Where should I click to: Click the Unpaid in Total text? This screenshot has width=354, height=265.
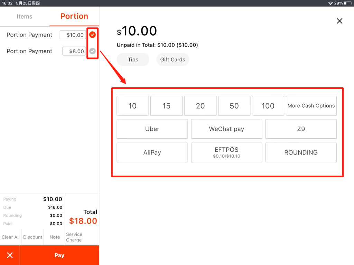click(x=157, y=45)
